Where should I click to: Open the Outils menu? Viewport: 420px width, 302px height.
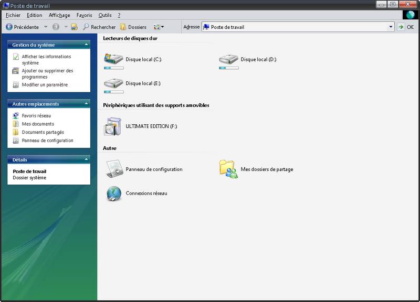pos(104,15)
